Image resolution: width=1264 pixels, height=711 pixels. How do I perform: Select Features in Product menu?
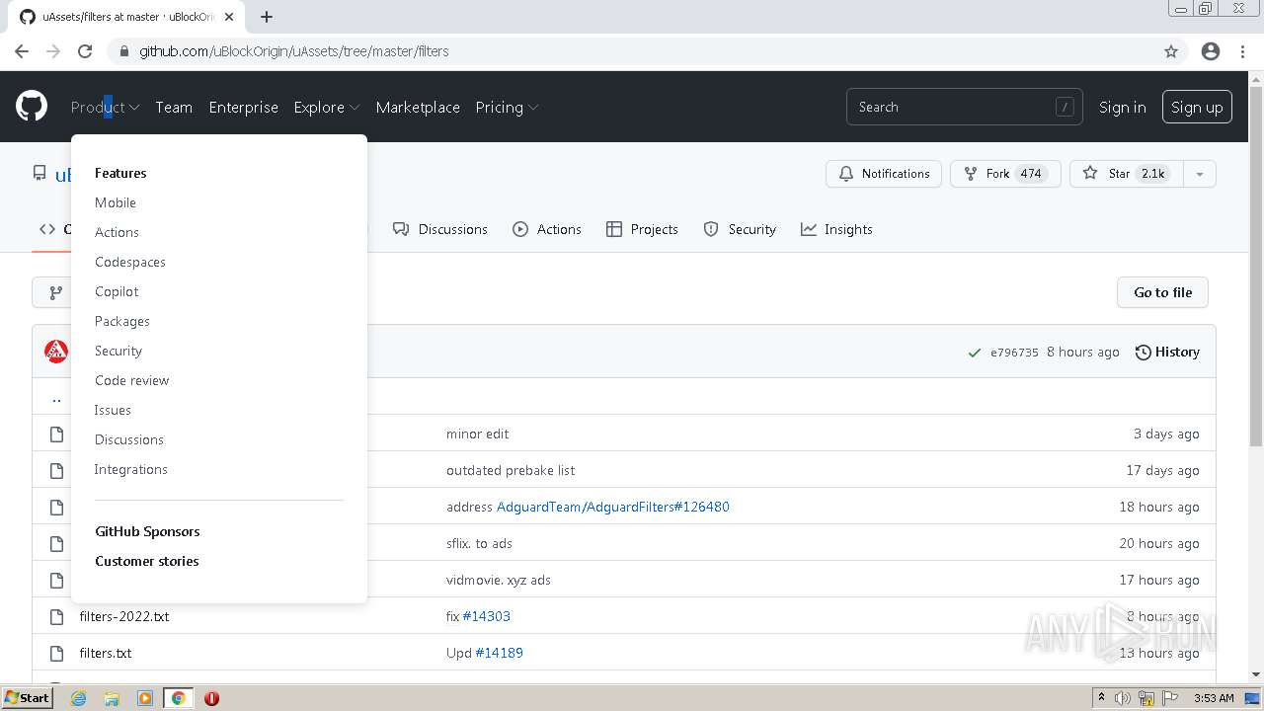click(120, 173)
